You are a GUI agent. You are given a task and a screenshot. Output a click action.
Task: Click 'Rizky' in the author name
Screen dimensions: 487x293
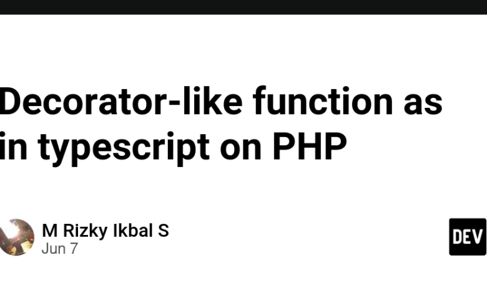[x=86, y=231]
